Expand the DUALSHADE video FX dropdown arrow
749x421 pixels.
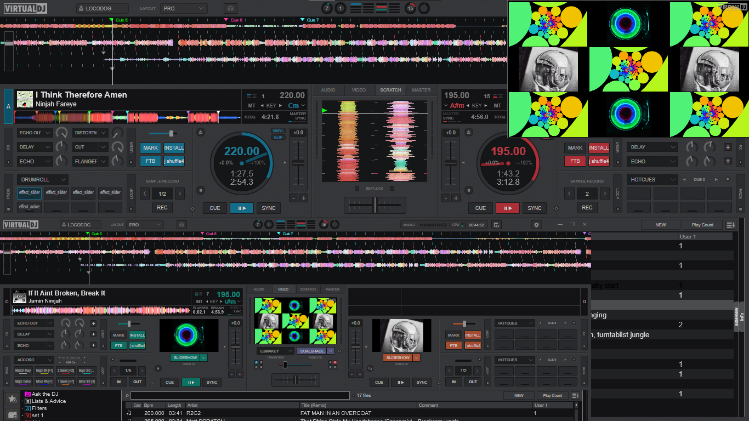tap(331, 351)
